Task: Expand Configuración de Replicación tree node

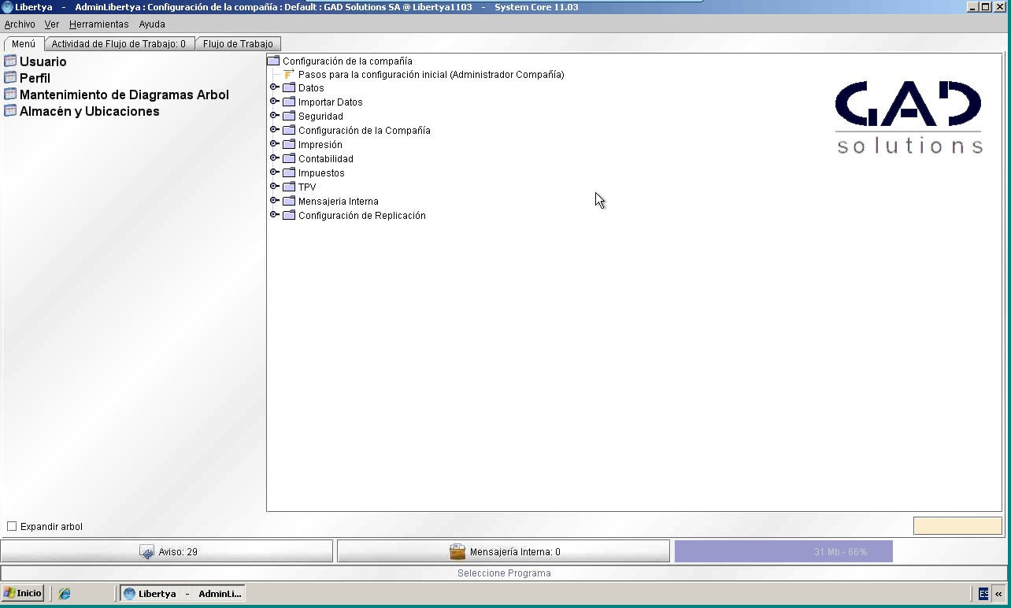Action: click(x=274, y=215)
